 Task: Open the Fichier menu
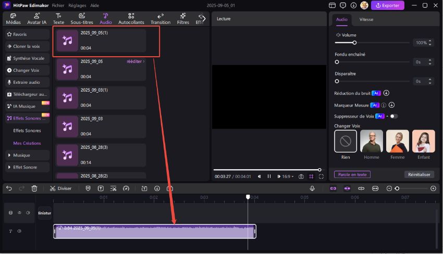[58, 5]
